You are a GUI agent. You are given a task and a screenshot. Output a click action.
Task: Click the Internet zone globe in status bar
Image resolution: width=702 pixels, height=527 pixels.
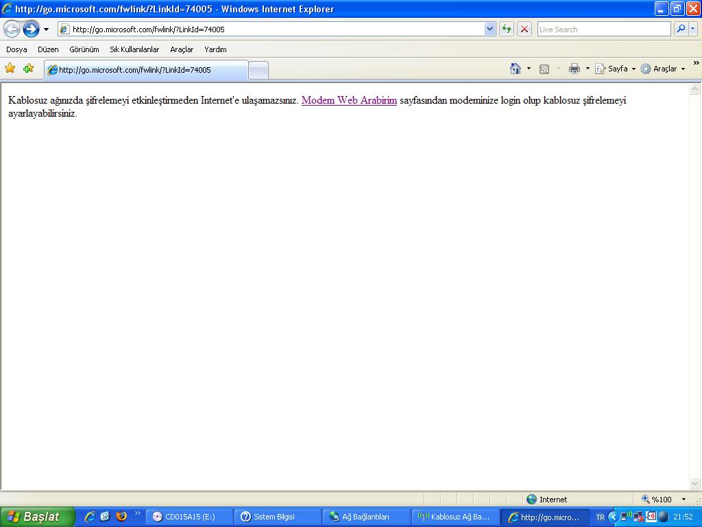532,500
